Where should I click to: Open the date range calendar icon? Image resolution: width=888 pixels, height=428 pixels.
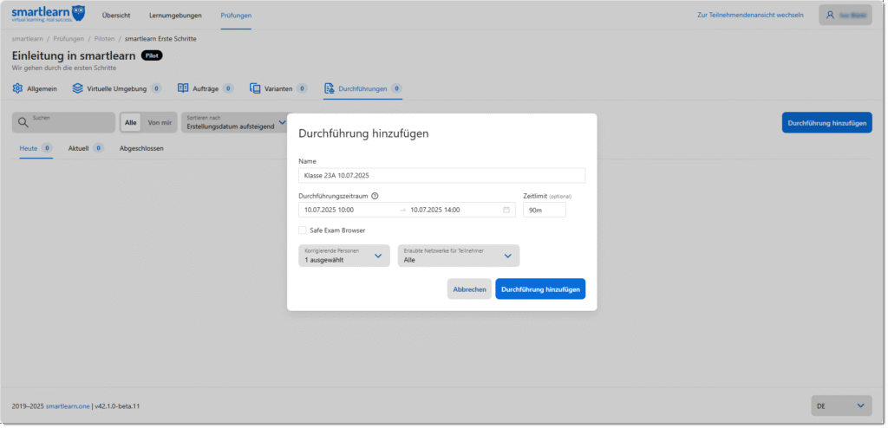click(x=506, y=210)
